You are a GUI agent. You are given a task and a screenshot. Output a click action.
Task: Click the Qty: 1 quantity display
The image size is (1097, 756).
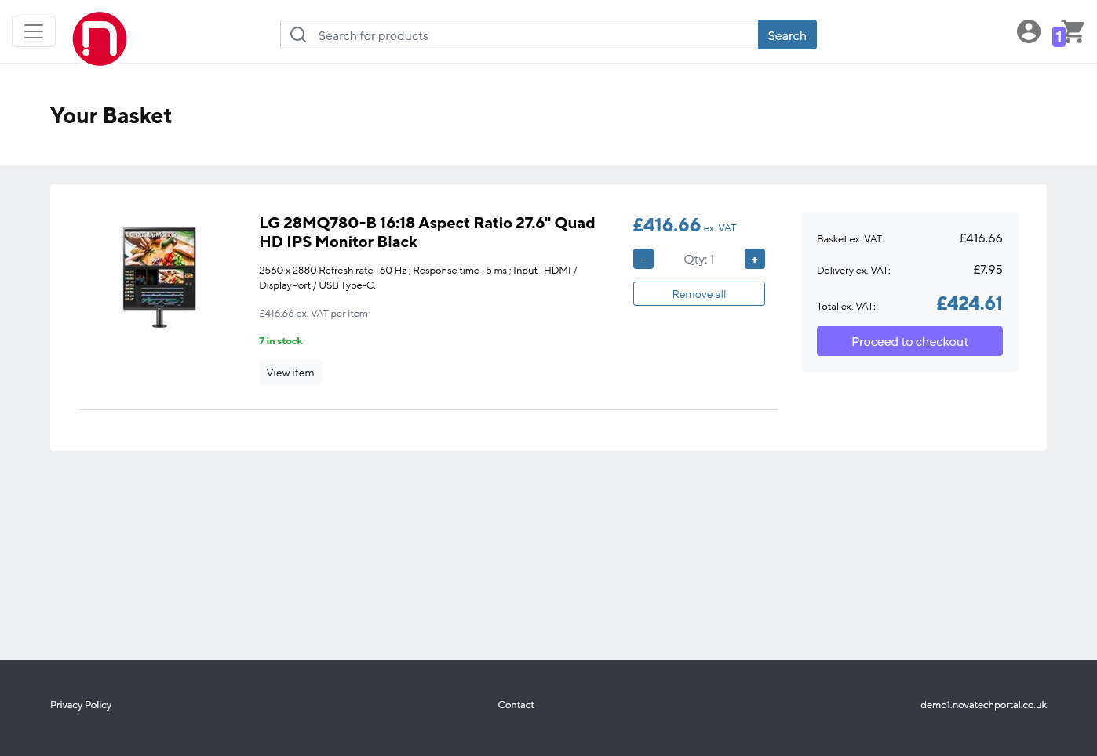[x=698, y=260]
